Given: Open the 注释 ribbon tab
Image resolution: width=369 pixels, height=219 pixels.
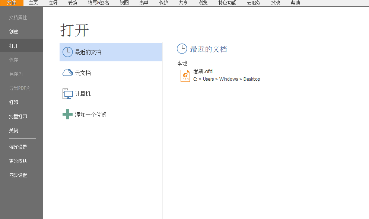Looking at the screenshot, I should pos(53,3).
